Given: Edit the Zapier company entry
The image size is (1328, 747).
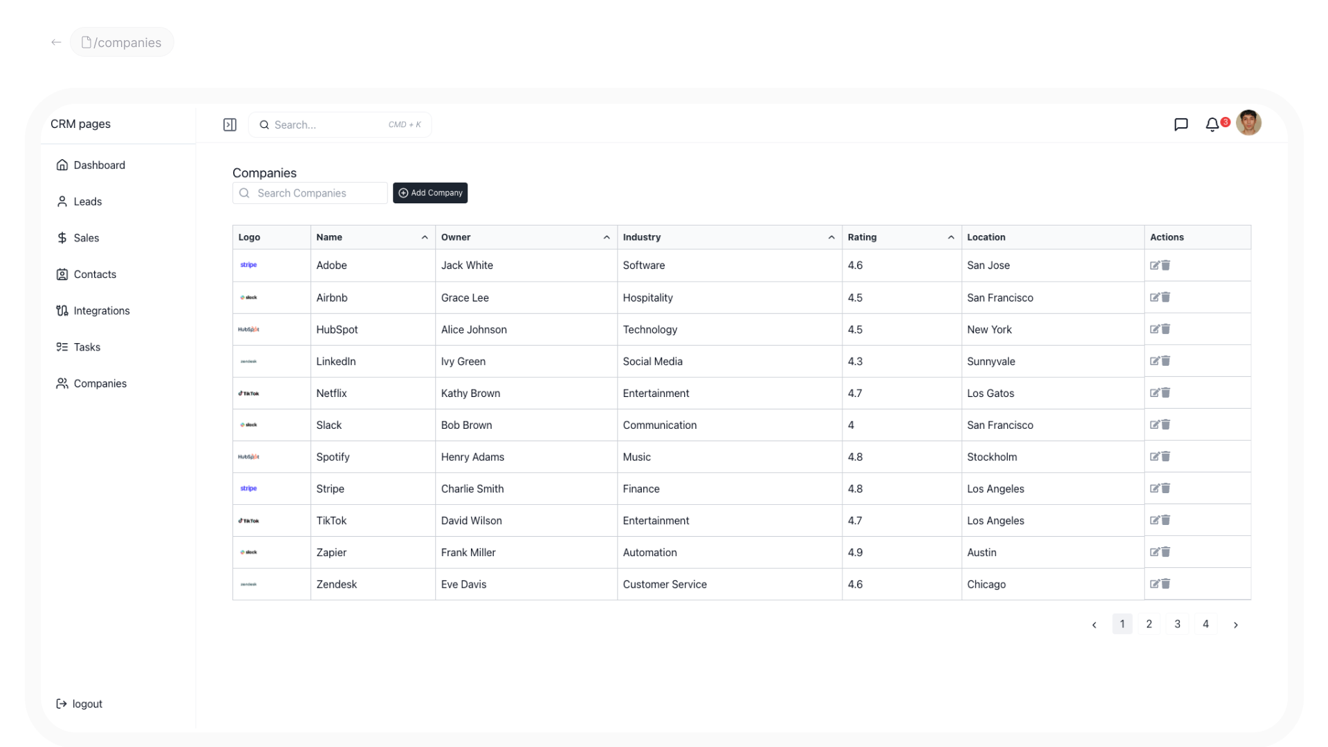Looking at the screenshot, I should [x=1154, y=552].
